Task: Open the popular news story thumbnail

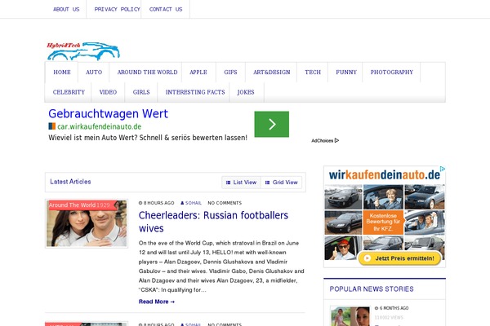Action: (x=350, y=316)
